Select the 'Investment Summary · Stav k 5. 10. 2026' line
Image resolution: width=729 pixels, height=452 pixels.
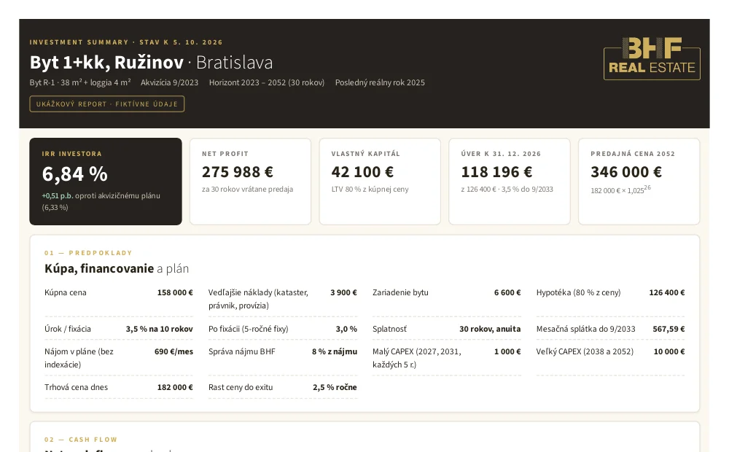click(126, 42)
